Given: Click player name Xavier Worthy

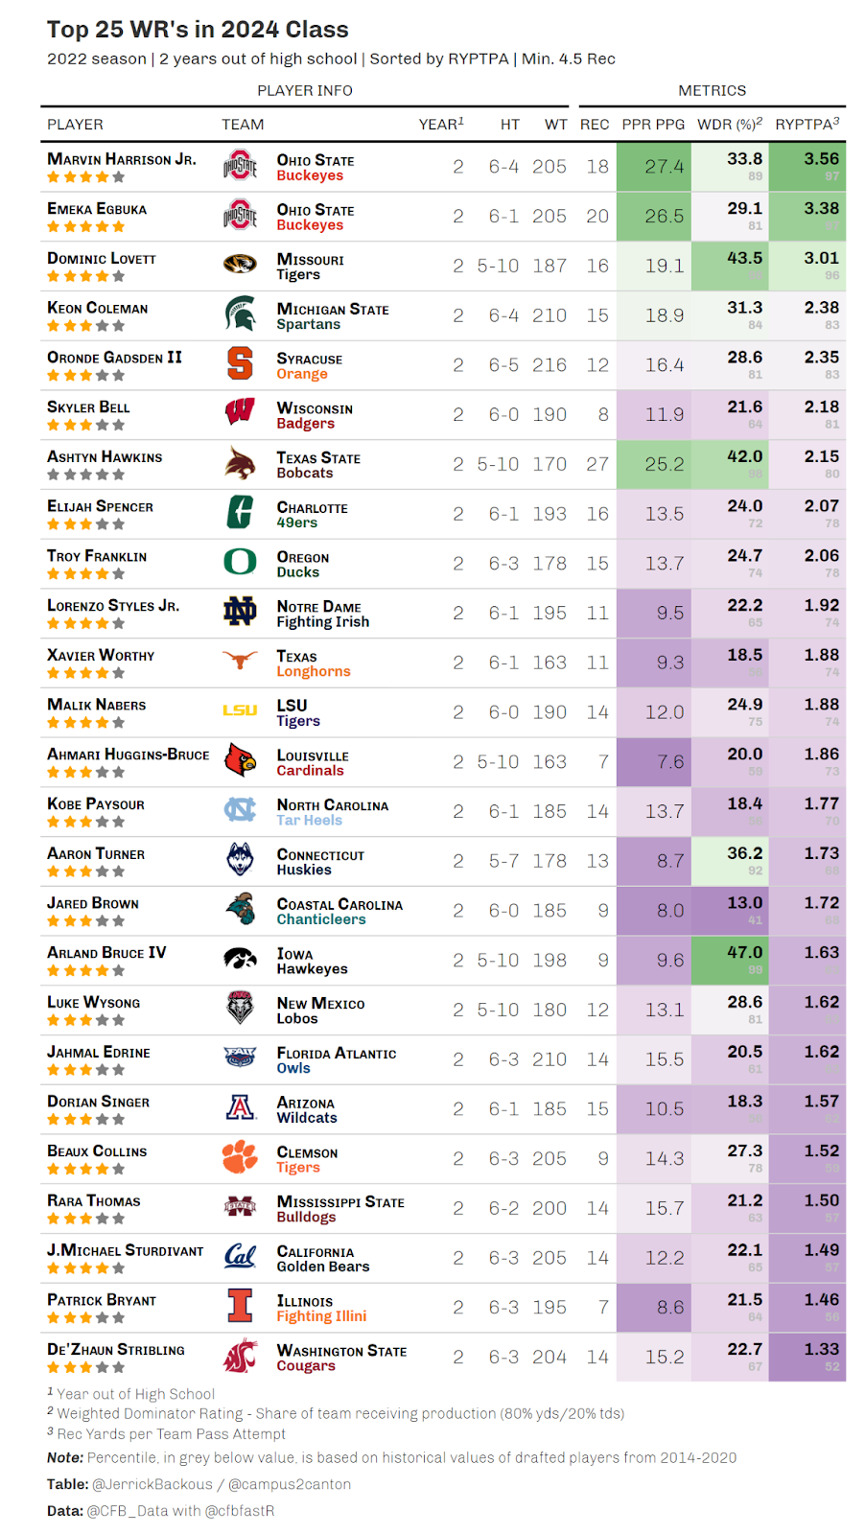Looking at the screenshot, I should 101,656.
